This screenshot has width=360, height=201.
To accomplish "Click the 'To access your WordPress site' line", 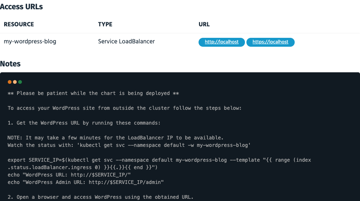I will pyautogui.click(x=125, y=108).
